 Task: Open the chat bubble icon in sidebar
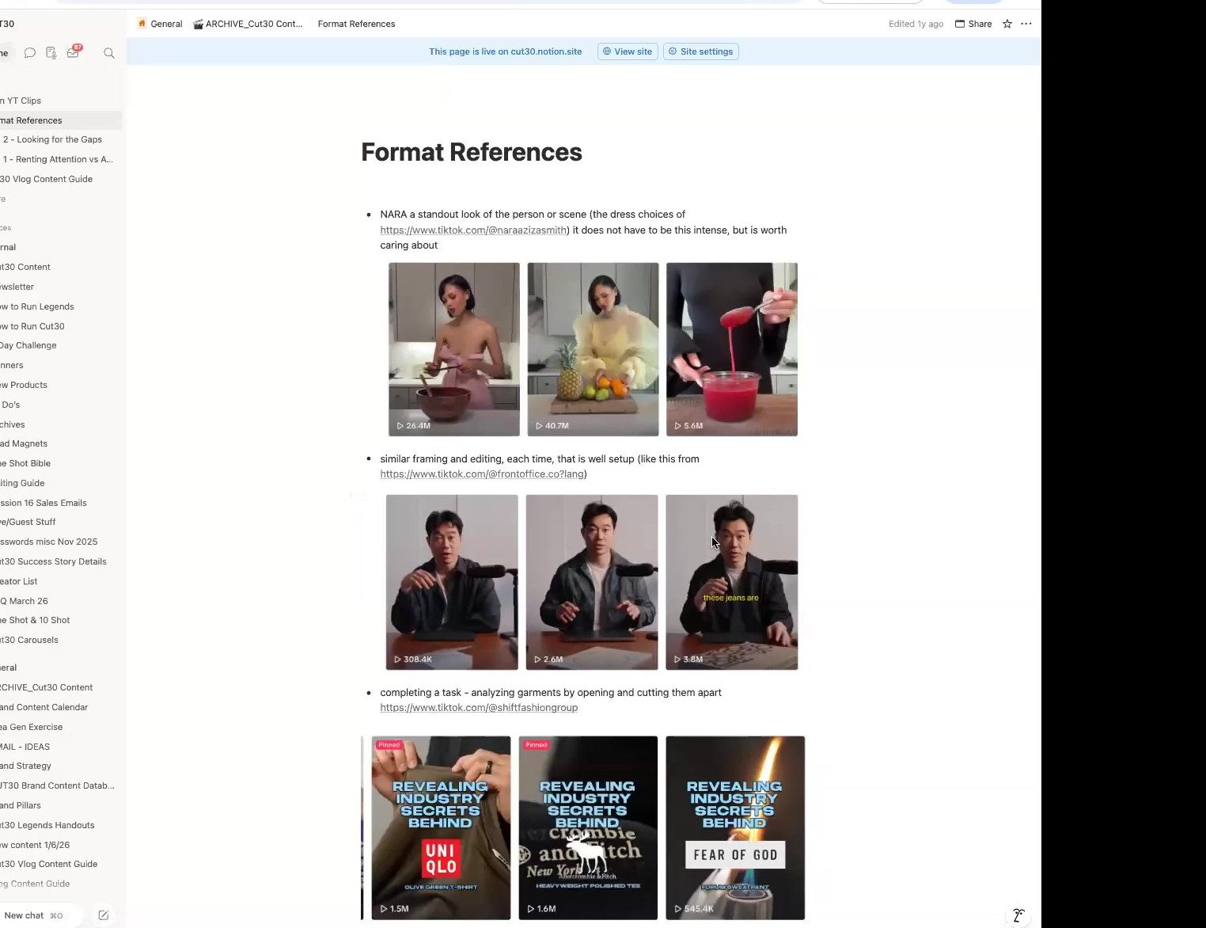(30, 53)
